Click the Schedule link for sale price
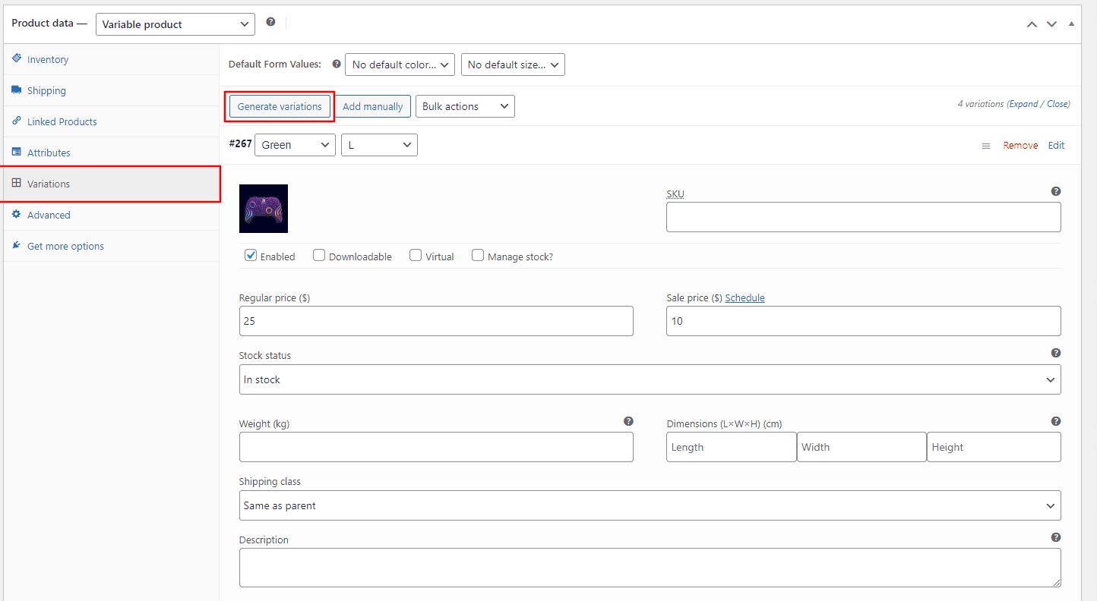The image size is (1097, 601). click(745, 298)
